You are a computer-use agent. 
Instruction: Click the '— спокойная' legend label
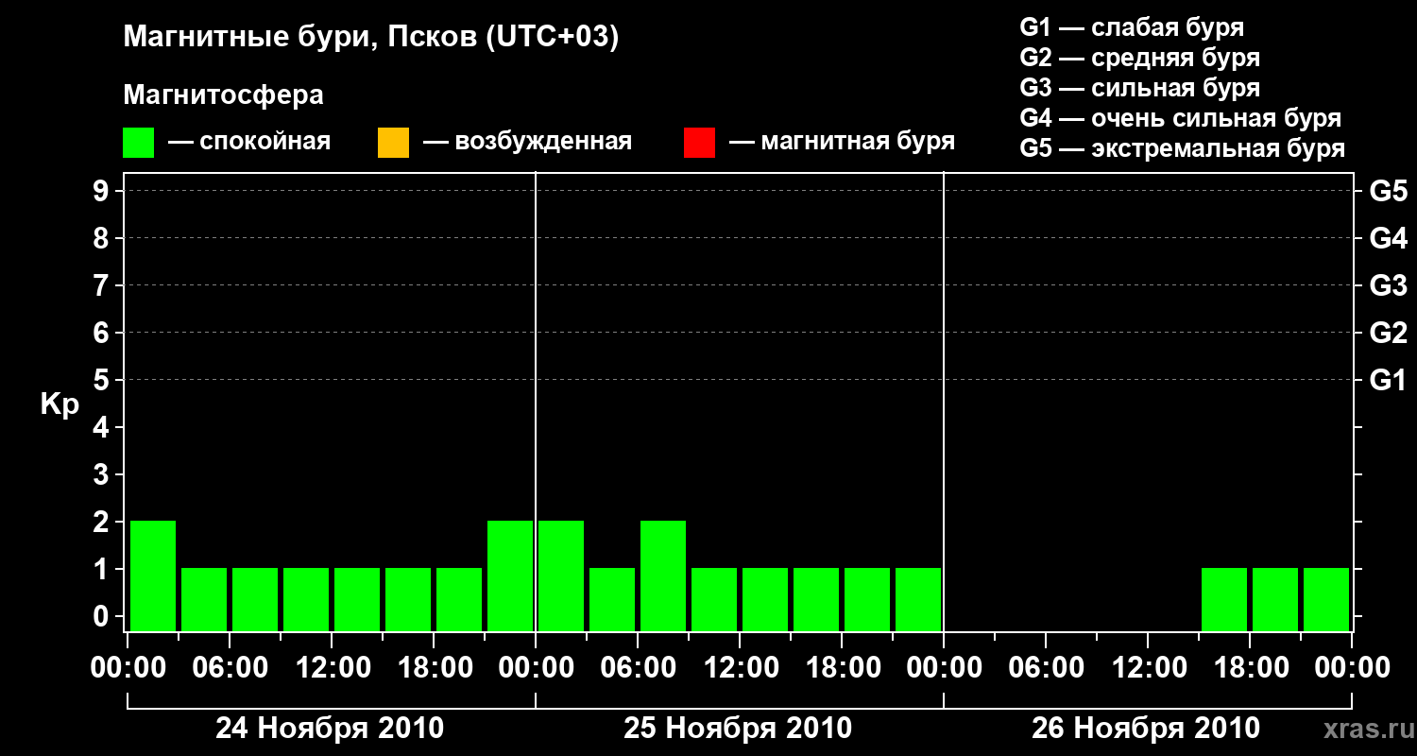249,143
